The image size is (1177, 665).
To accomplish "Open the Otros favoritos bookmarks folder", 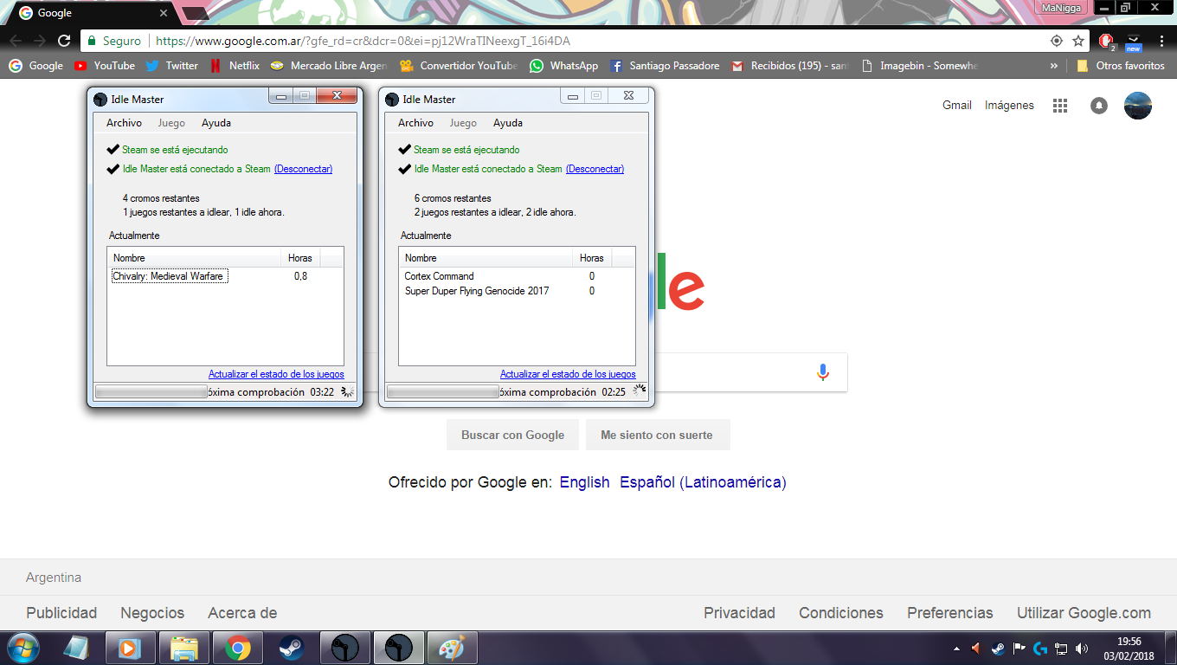I will coord(1121,66).
